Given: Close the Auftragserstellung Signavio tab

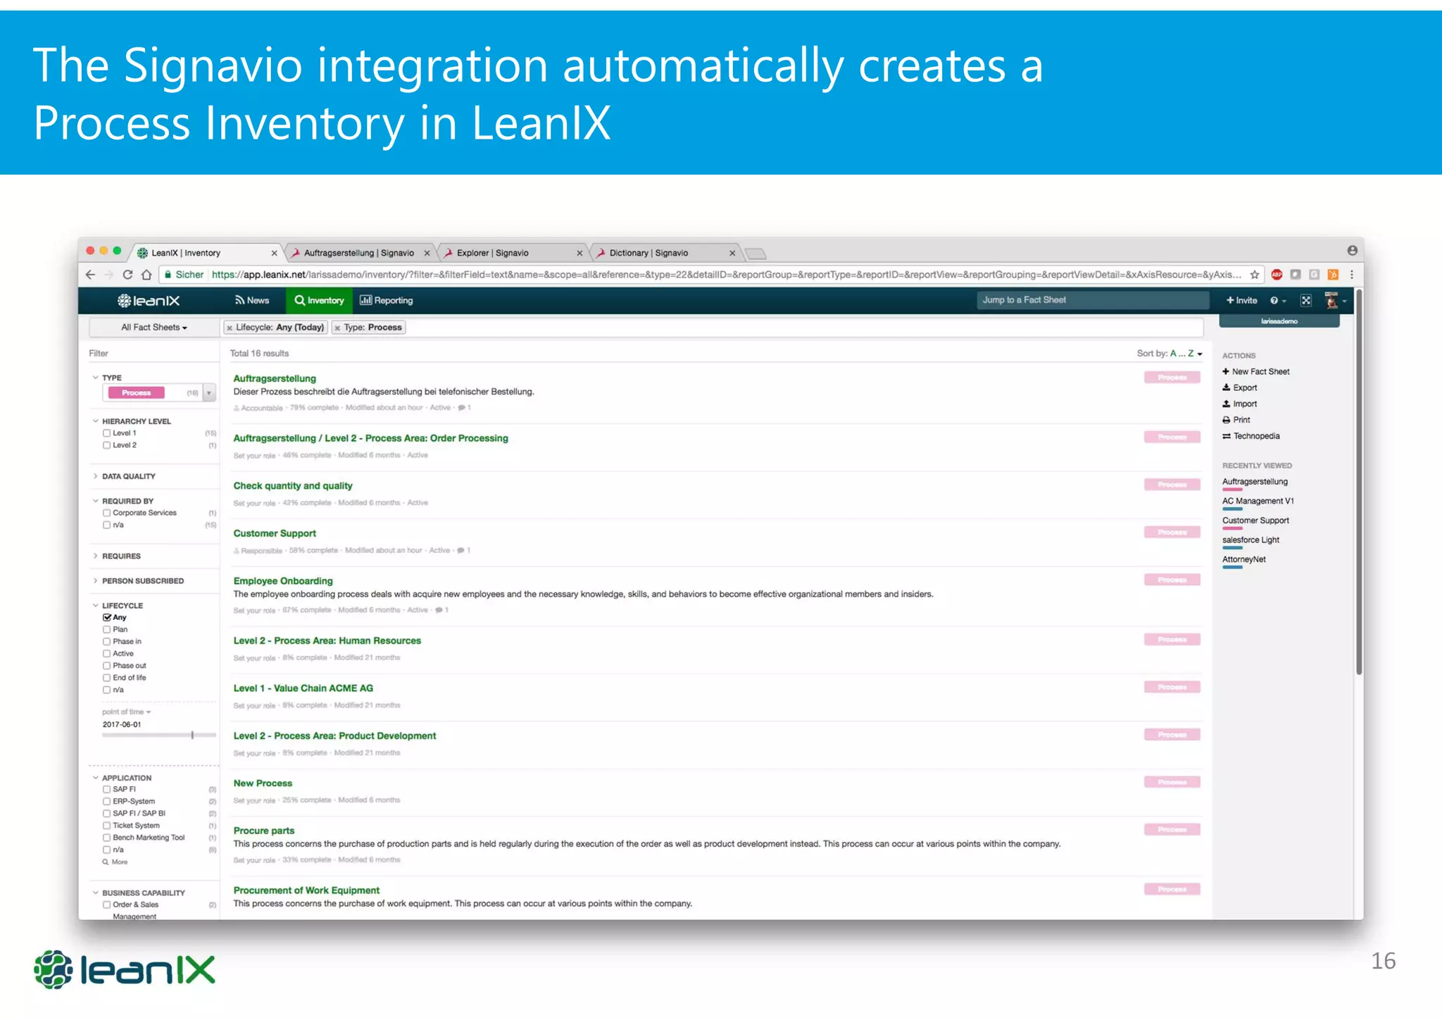Looking at the screenshot, I should [427, 254].
